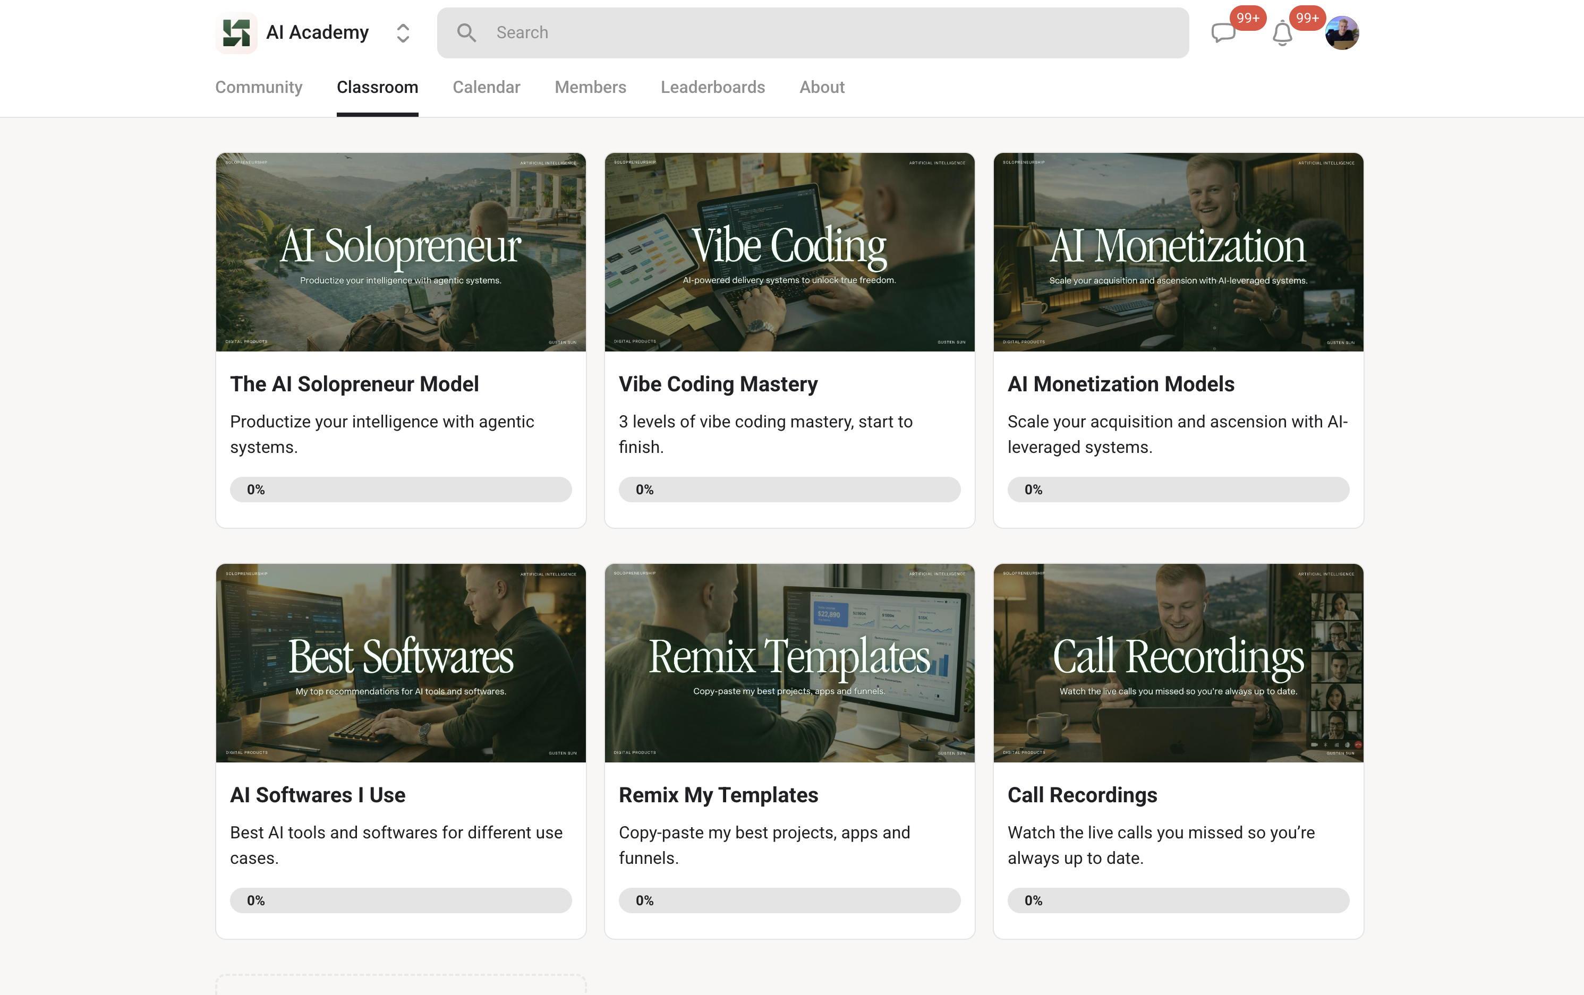Click progress bar of AI Monetization Models
The image size is (1584, 995).
tap(1178, 490)
